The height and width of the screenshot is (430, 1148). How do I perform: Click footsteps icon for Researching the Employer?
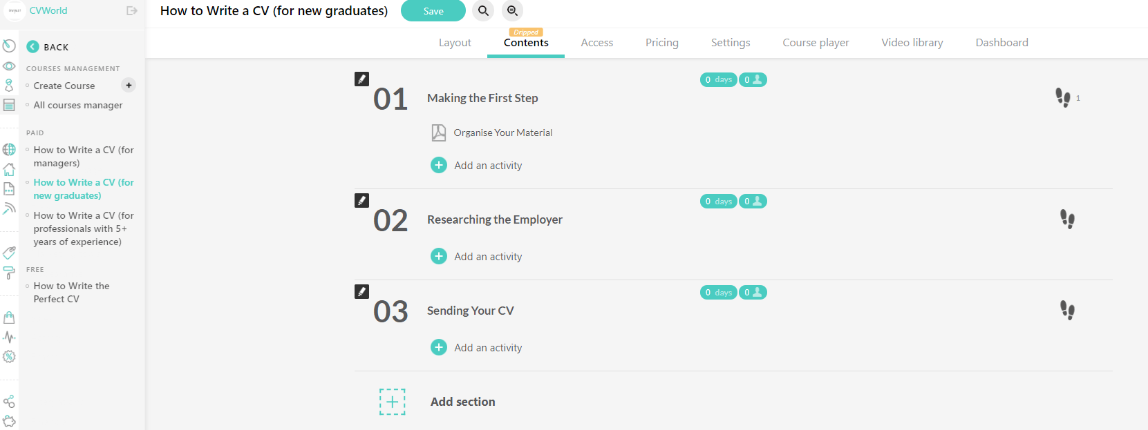[1067, 219]
